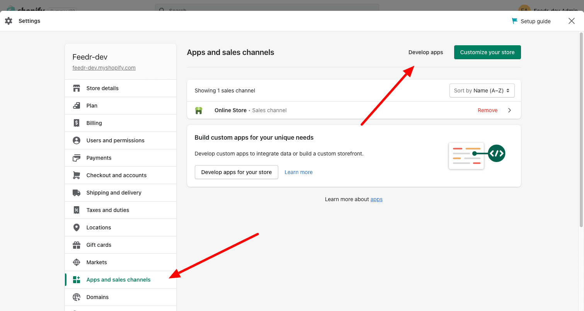Select Domains in the settings sidebar
Viewport: 584px width, 311px height.
click(x=97, y=297)
